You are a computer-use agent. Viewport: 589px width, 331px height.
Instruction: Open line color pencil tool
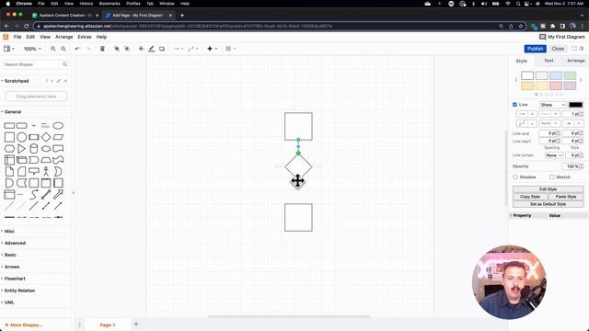pos(151,49)
